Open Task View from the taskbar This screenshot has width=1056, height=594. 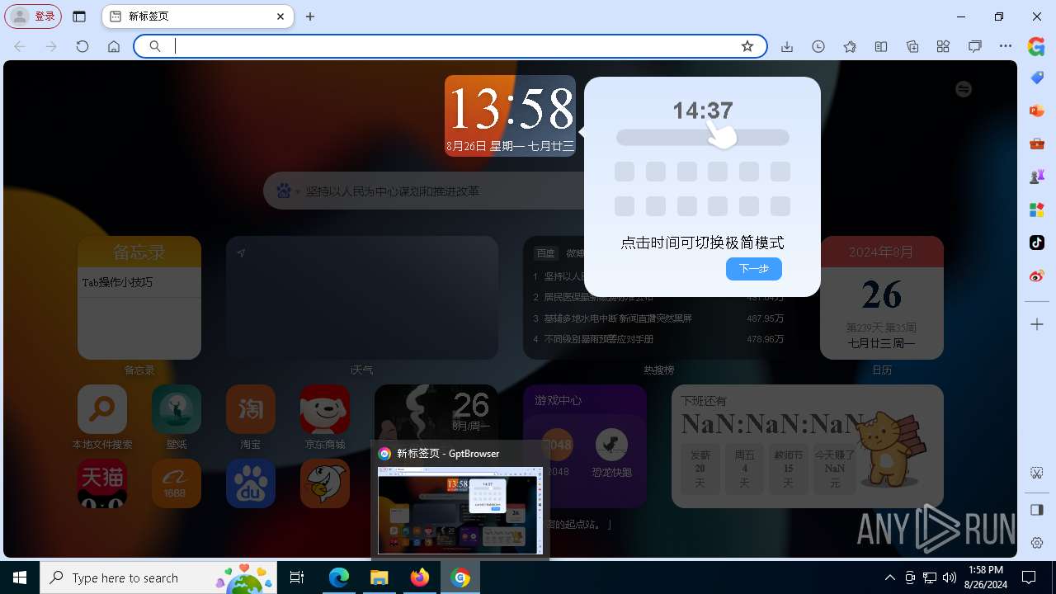[x=297, y=577]
